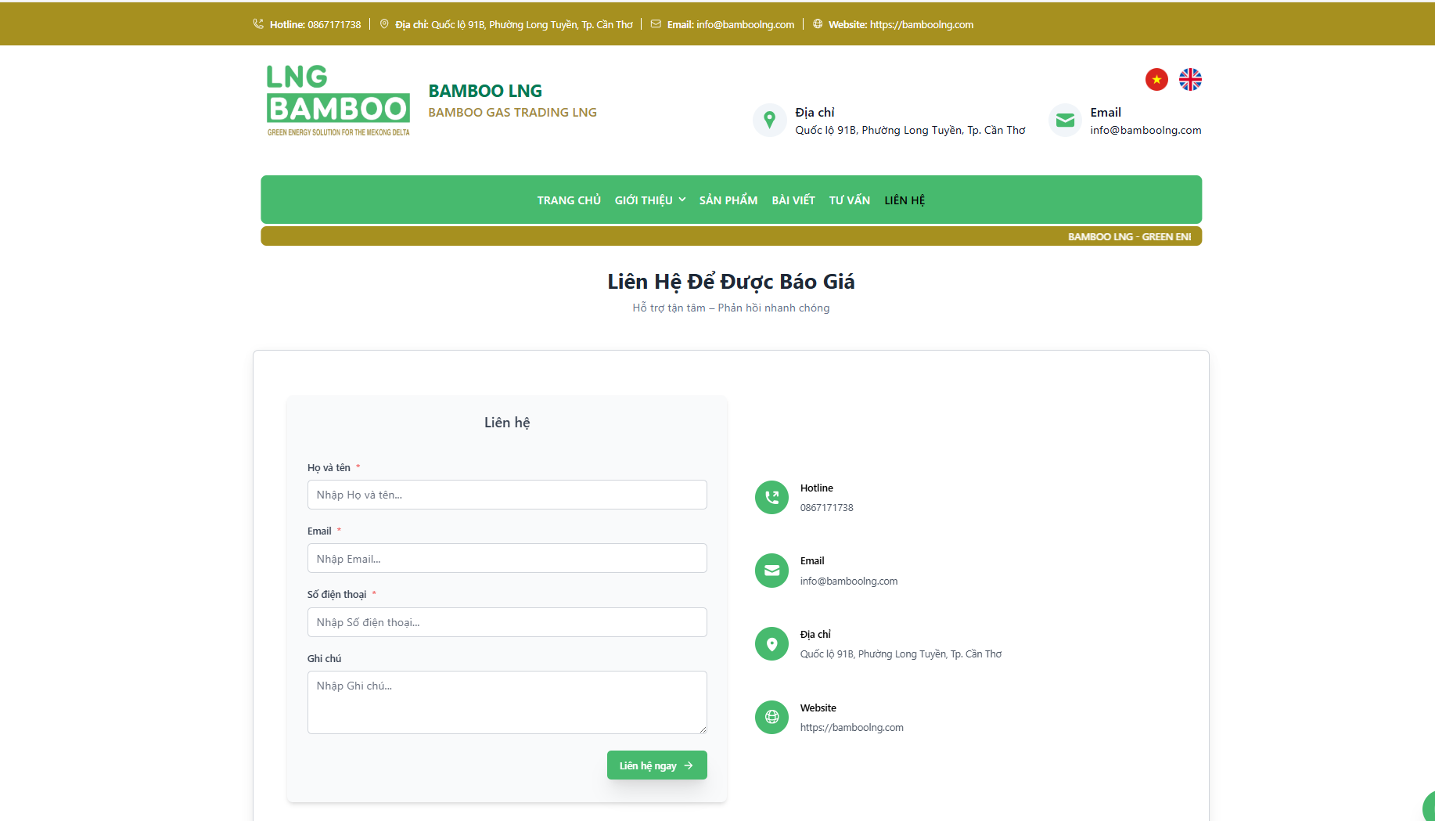
Task: Go to the Sản Phẩm menu item
Action: pos(728,200)
